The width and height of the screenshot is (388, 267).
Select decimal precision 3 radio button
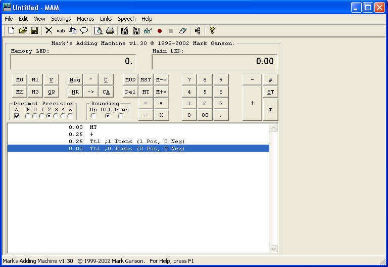pos(56,116)
